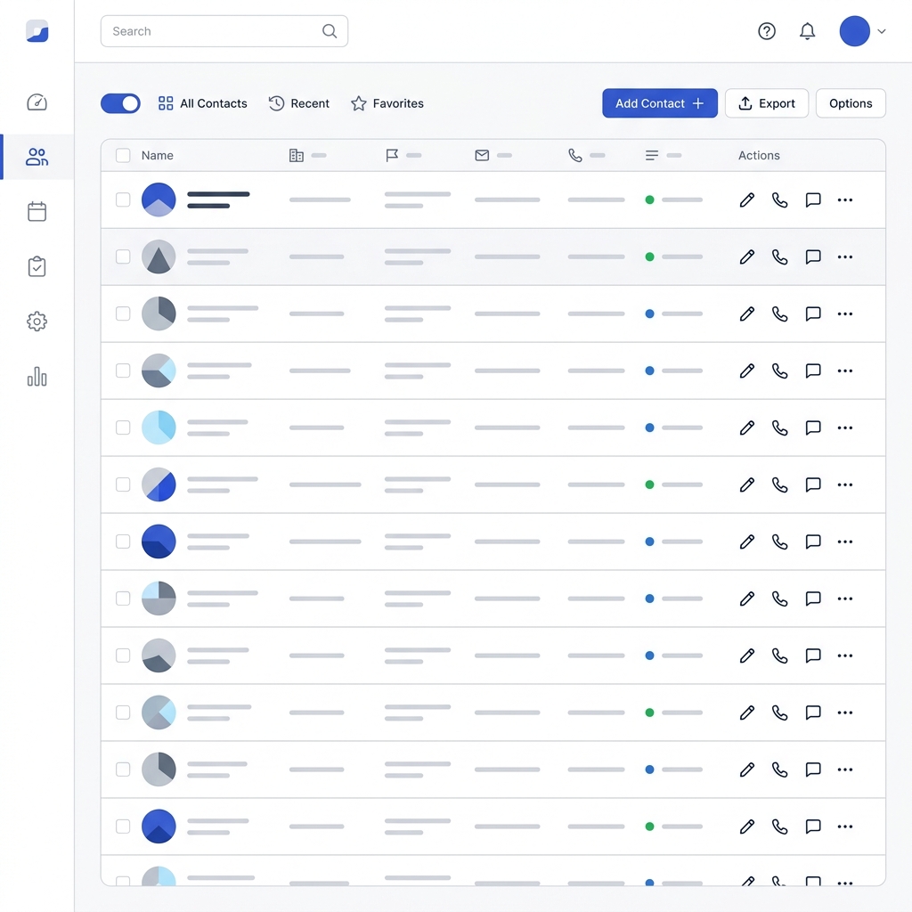Message contact with the dark blue round avatar

click(812, 542)
